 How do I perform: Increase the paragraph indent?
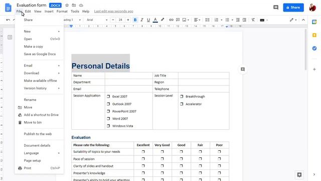[244, 20]
